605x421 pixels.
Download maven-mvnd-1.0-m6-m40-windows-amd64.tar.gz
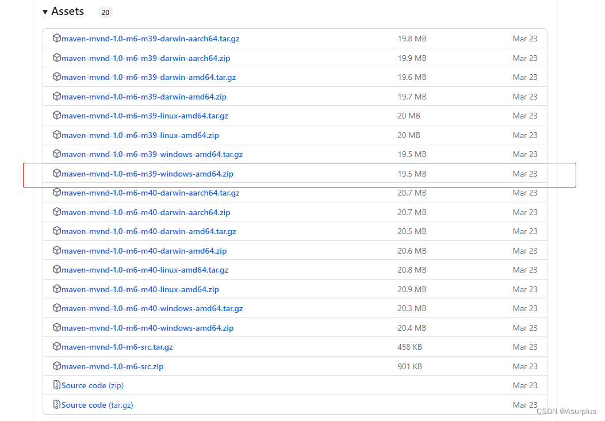152,308
